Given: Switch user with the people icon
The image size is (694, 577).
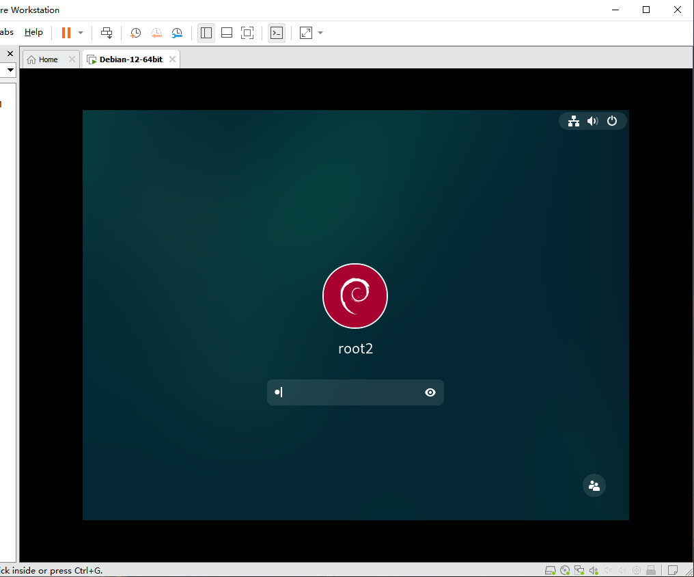Looking at the screenshot, I should 594,486.
